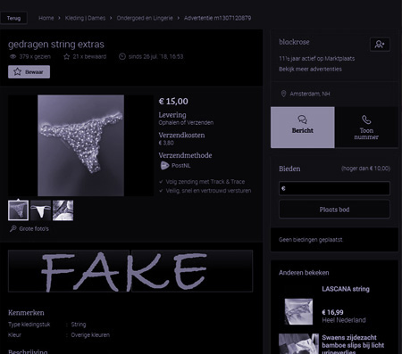Click the Bewaar save button
This screenshot has height=354, width=402.
[29, 72]
